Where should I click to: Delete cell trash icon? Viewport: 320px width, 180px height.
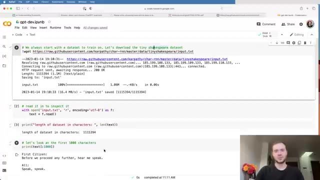pos(305,43)
